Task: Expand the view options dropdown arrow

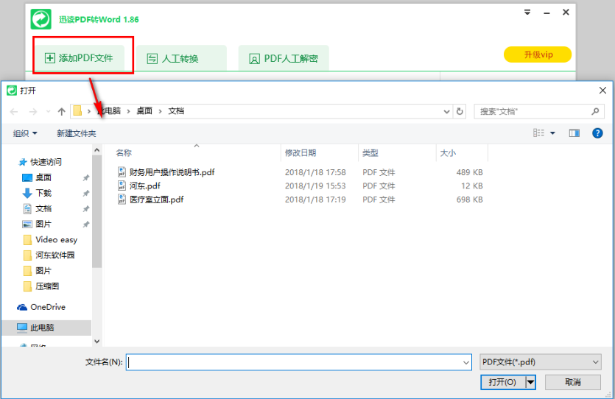Action: [x=552, y=133]
